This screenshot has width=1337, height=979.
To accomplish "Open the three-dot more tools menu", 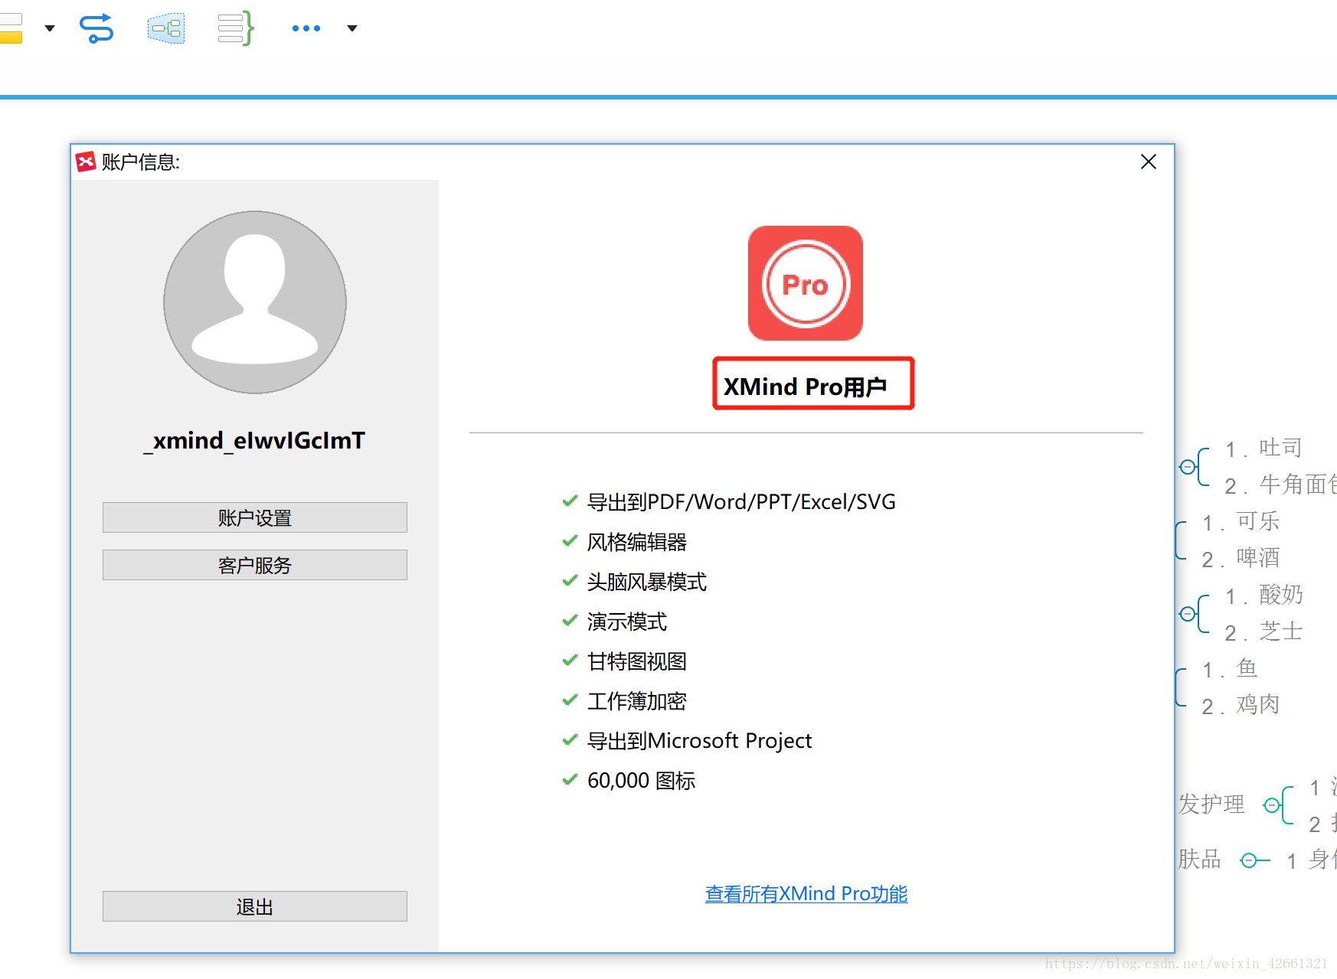I will click(306, 28).
